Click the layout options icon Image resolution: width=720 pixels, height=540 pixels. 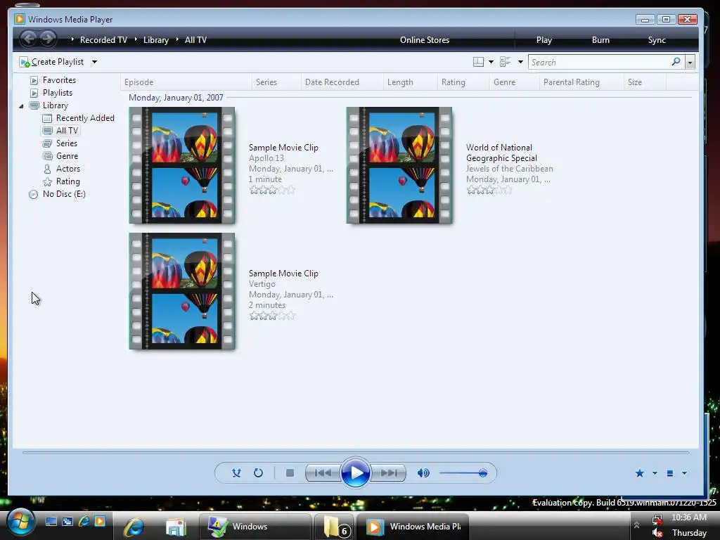click(x=478, y=62)
